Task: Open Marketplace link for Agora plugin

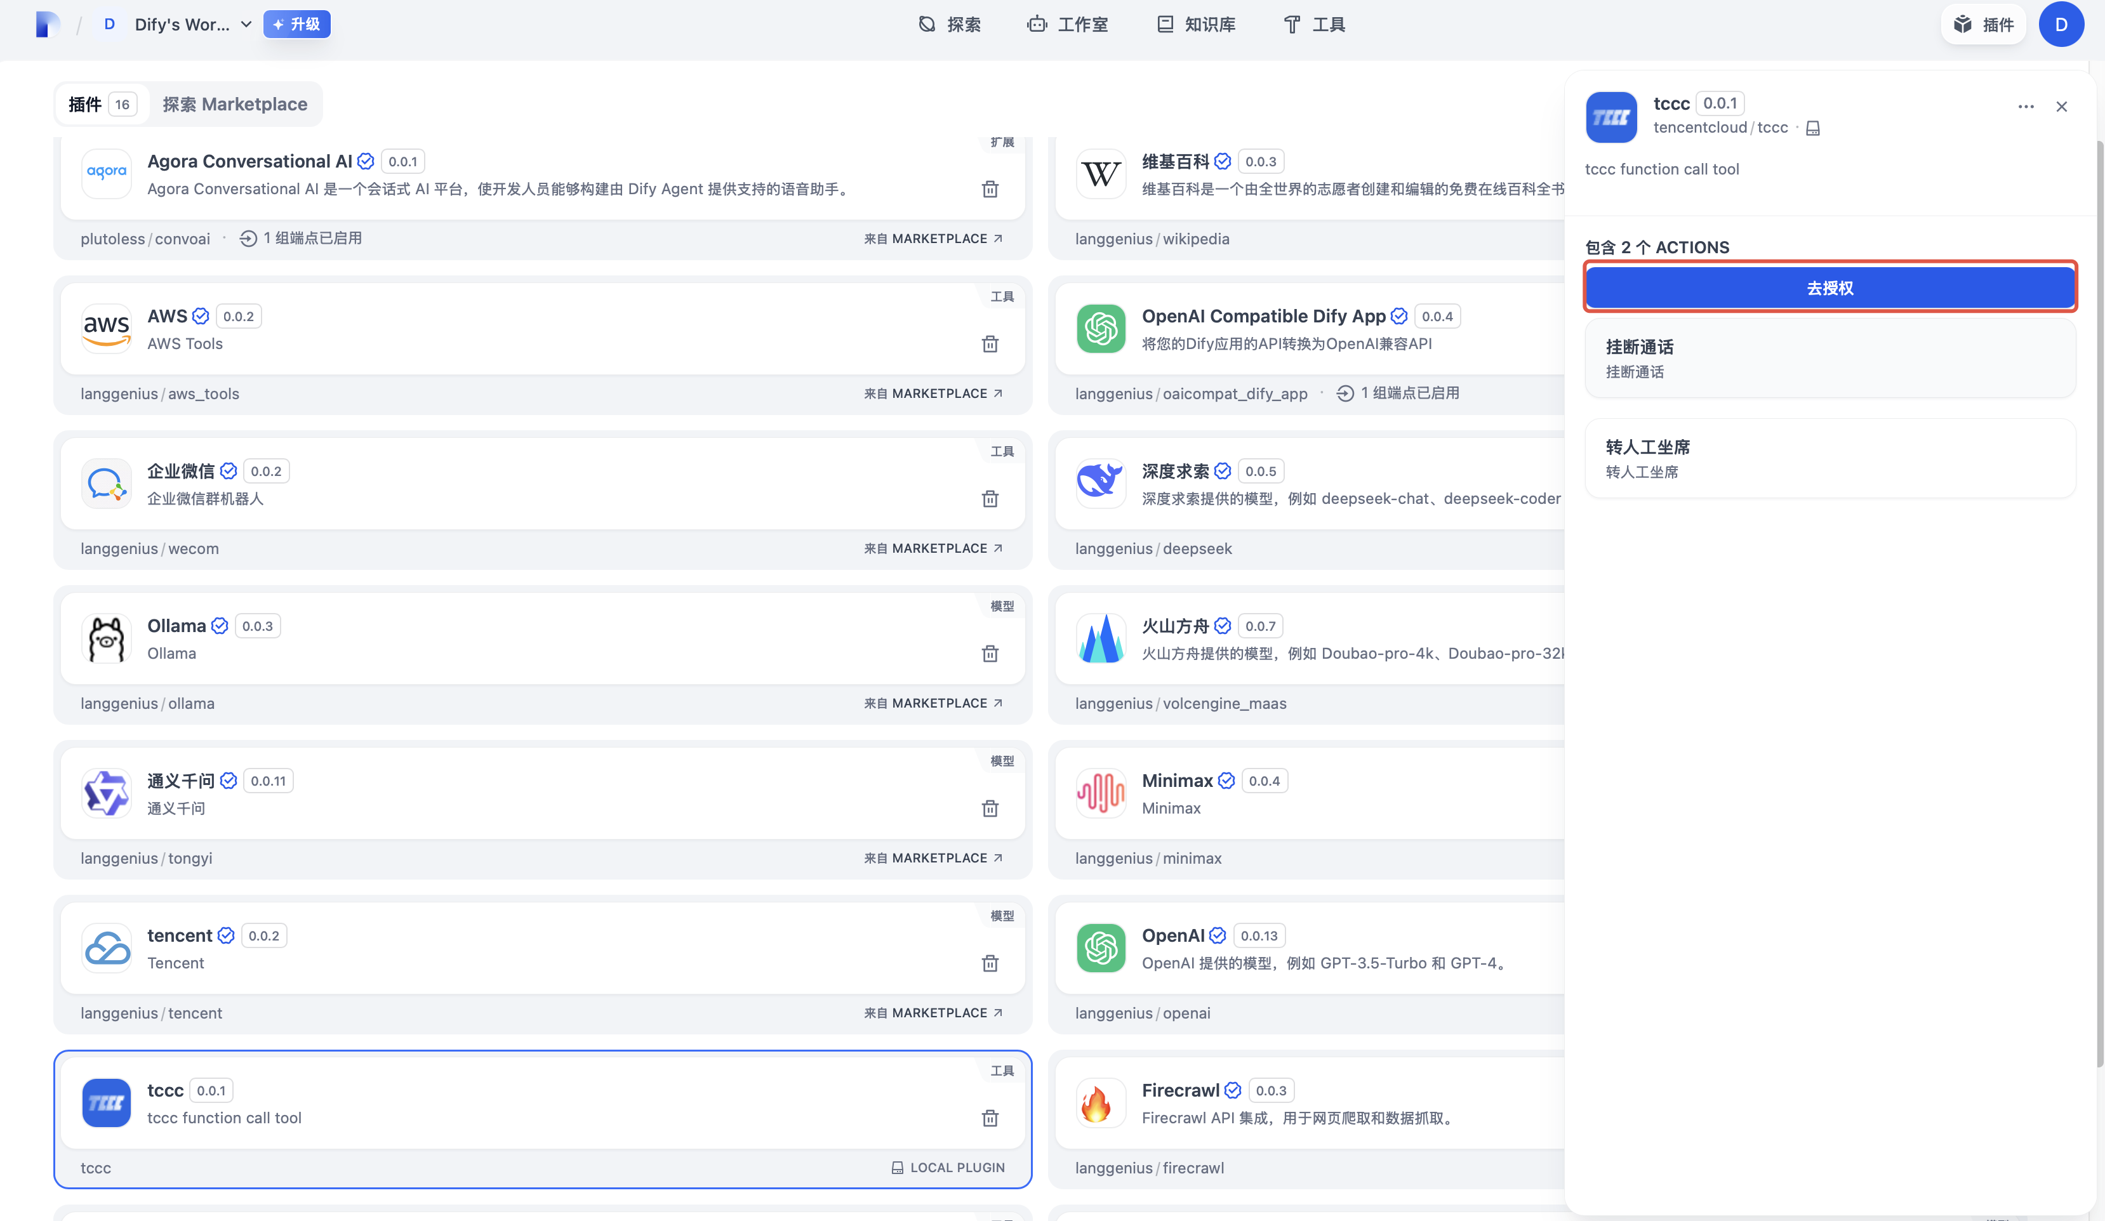Action: [x=933, y=238]
